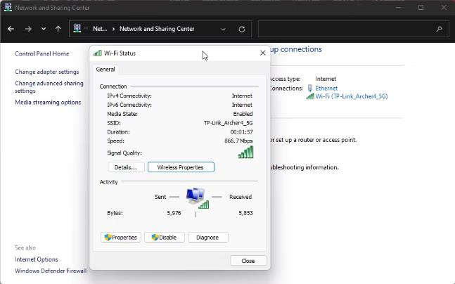Open Internet Options link

[x=37, y=259]
